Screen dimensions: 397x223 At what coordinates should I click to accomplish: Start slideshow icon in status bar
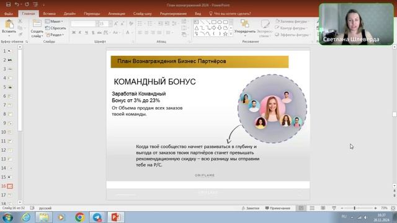334,208
